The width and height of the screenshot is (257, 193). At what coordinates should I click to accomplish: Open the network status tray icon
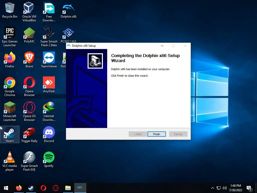pos(219,188)
